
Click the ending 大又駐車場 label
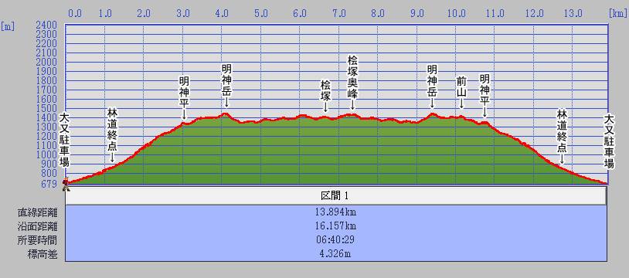[x=609, y=141]
